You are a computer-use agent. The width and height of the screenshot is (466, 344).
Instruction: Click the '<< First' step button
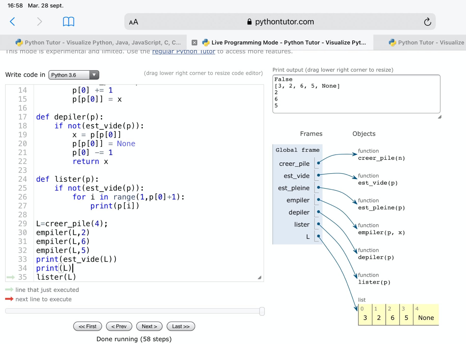(88, 326)
